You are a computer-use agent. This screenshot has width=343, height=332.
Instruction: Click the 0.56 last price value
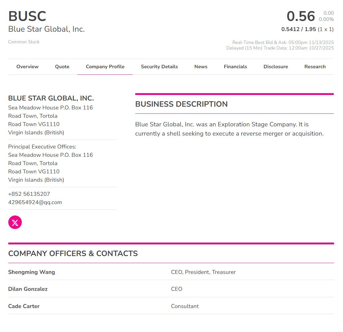coord(301,16)
